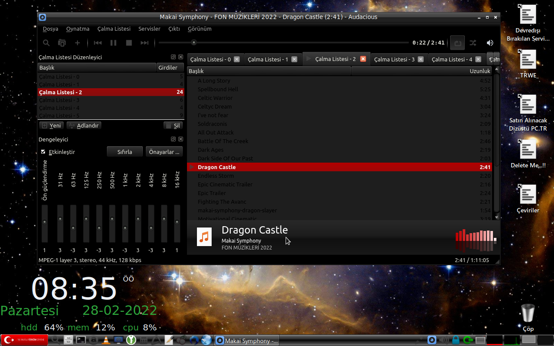Click the Ön güçlendirme preamp slider

(44, 224)
